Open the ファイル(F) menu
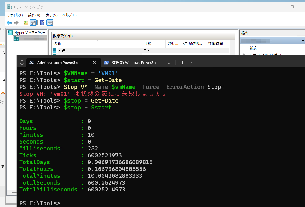Viewport: 305px width, 207px height. click(x=15, y=15)
